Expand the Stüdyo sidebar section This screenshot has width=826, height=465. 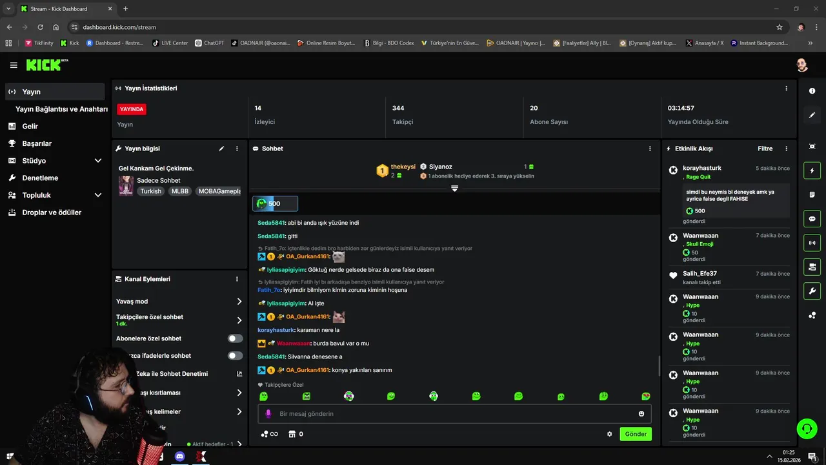[x=98, y=161]
